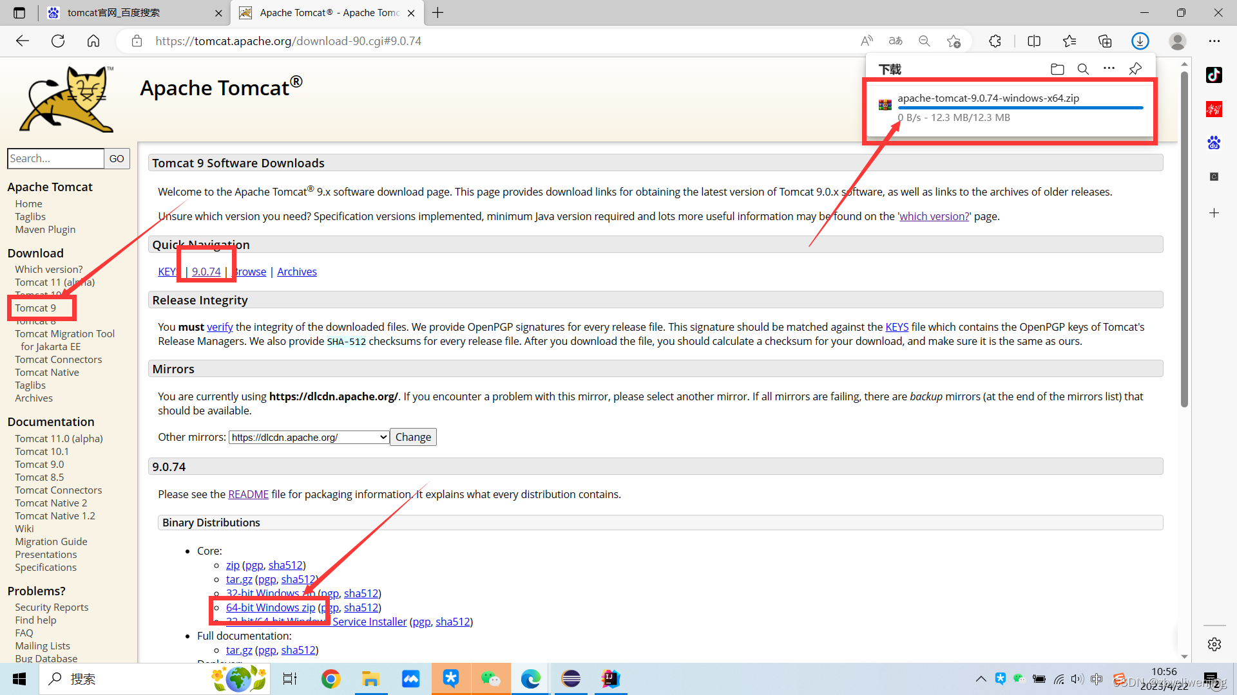The width and height of the screenshot is (1237, 695).
Task: Open Security Reports link
Action: click(52, 607)
